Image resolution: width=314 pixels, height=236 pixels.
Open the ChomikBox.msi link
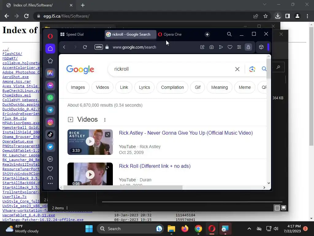17,95
